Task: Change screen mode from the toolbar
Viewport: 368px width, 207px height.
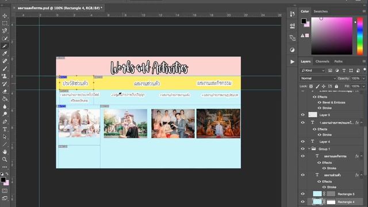Action: point(5,198)
